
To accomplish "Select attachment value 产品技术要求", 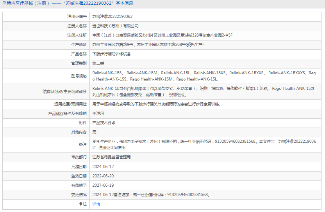I will click(x=104, y=123).
